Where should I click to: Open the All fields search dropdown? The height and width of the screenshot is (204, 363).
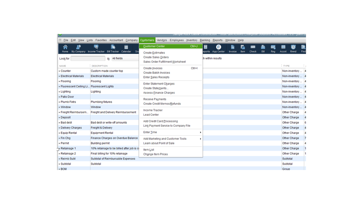point(125,58)
